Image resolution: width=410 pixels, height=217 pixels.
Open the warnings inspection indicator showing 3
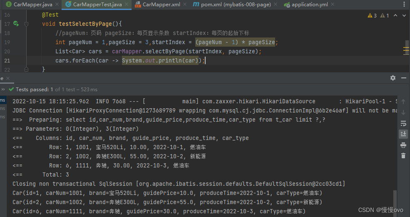[x=372, y=16]
